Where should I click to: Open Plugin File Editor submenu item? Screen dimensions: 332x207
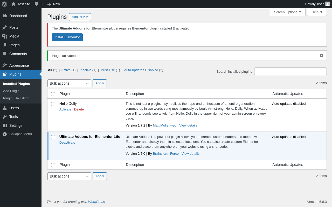click(16, 98)
